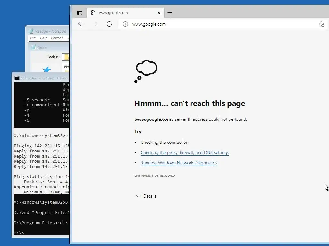View site information icon in address bar
The image size is (329, 246).
125,24
